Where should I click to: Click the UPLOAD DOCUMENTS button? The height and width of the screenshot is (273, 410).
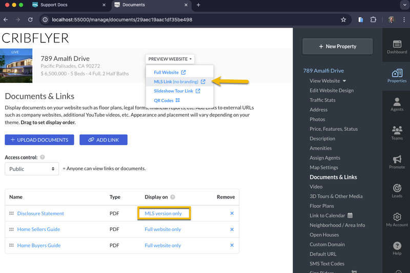[39, 140]
